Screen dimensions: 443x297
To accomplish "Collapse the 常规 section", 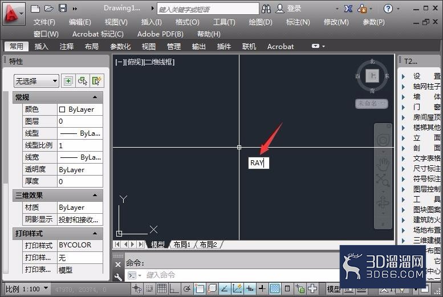I will point(95,97).
